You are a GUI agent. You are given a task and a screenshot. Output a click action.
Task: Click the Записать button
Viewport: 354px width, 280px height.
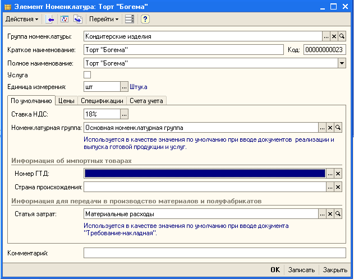pos(301,269)
